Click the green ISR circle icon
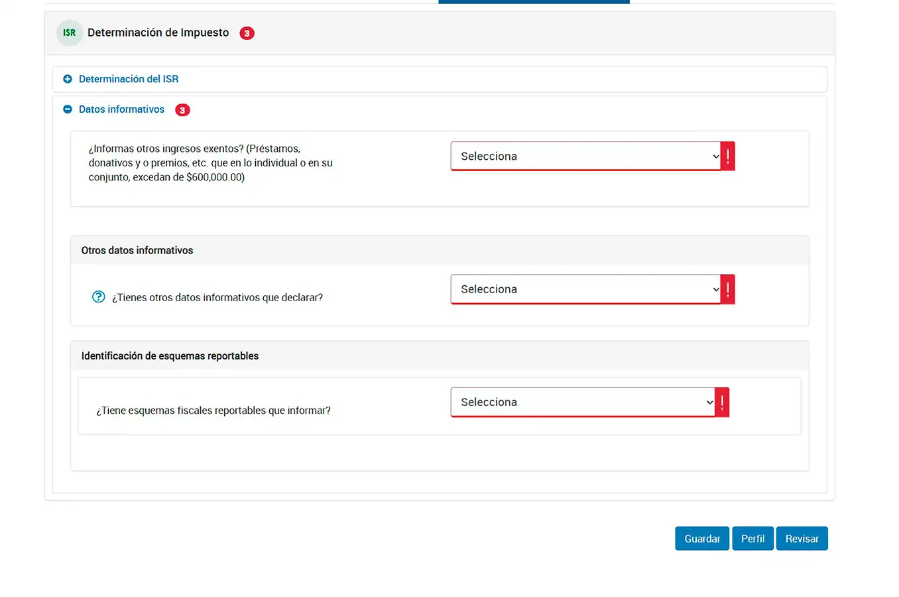Viewport: 899px width, 597px height. coord(69,33)
